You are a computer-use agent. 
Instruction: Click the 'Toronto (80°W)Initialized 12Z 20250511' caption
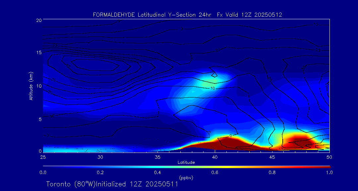tap(112, 184)
